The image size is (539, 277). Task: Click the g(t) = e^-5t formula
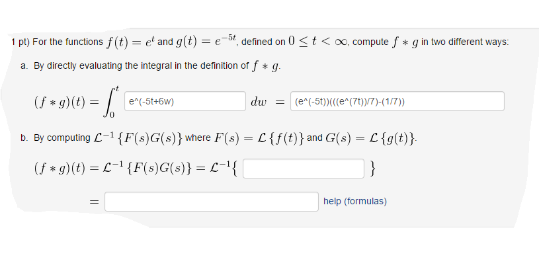click(206, 41)
